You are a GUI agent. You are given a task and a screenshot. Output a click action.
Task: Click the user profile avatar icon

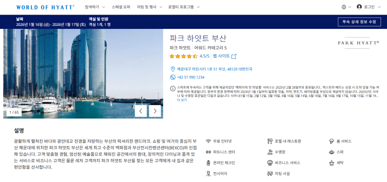coord(359,7)
